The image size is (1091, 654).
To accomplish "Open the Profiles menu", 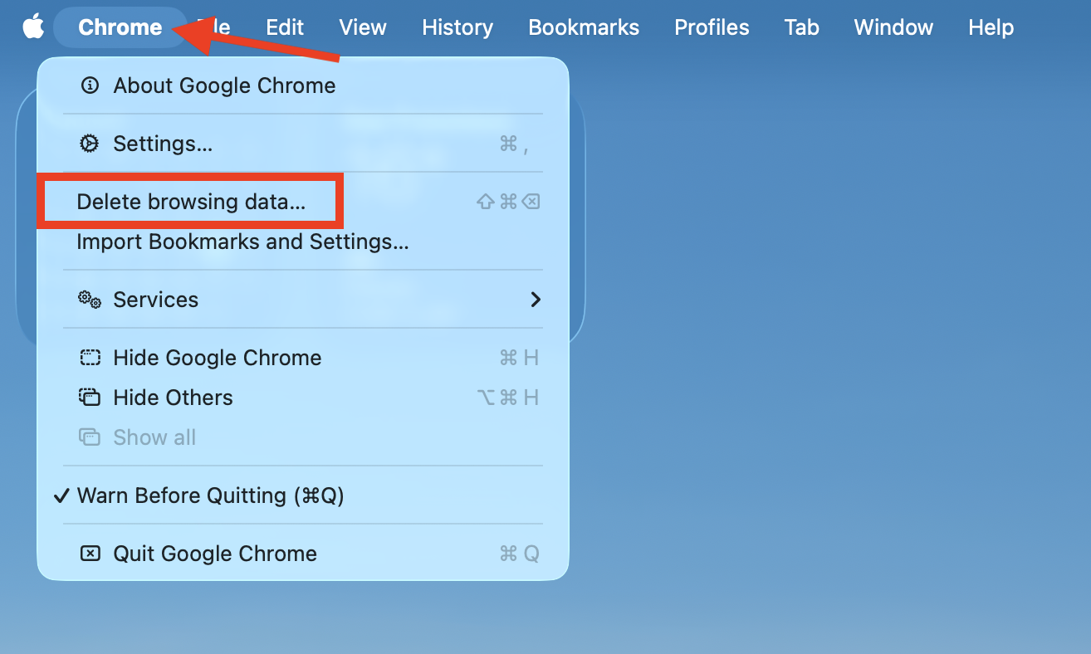I will (x=712, y=27).
